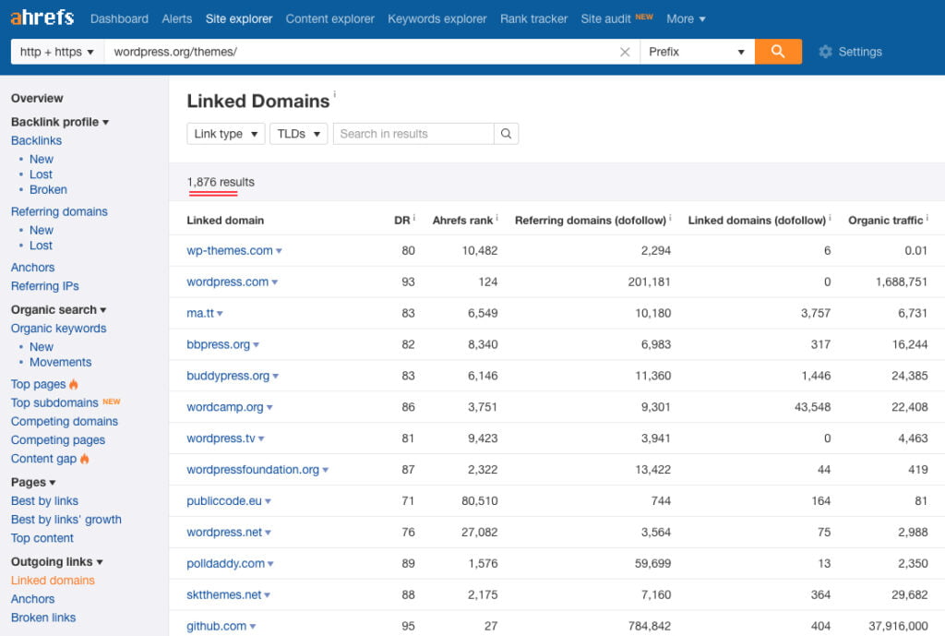Click the info icon beside Linked Domains title
The width and height of the screenshot is (945, 636).
coord(334,94)
